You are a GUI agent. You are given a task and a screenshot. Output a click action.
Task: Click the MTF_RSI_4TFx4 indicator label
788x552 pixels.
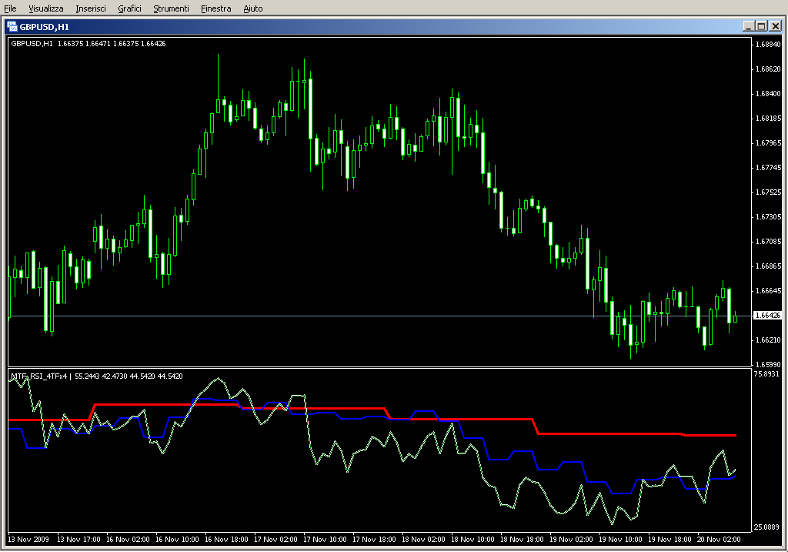96,376
